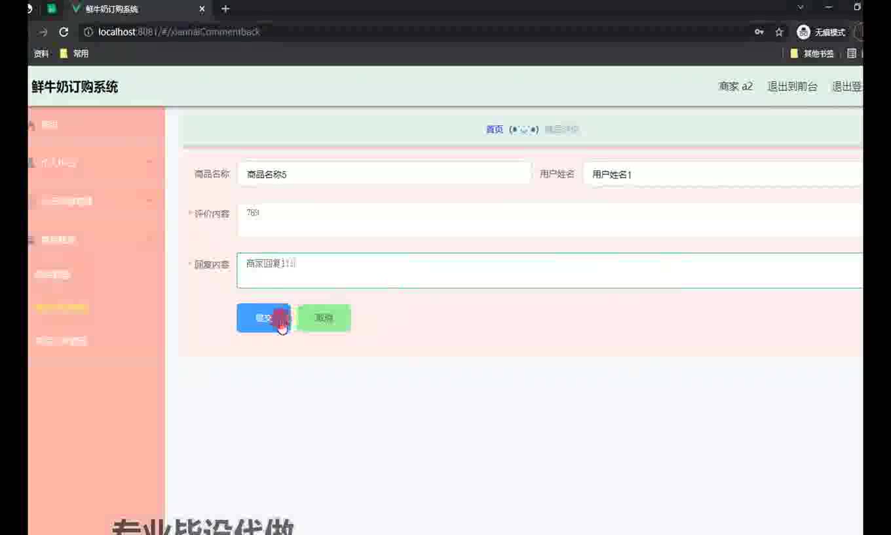Click the 评价内容 text area
The width and height of the screenshot is (891, 535).
tap(550, 220)
